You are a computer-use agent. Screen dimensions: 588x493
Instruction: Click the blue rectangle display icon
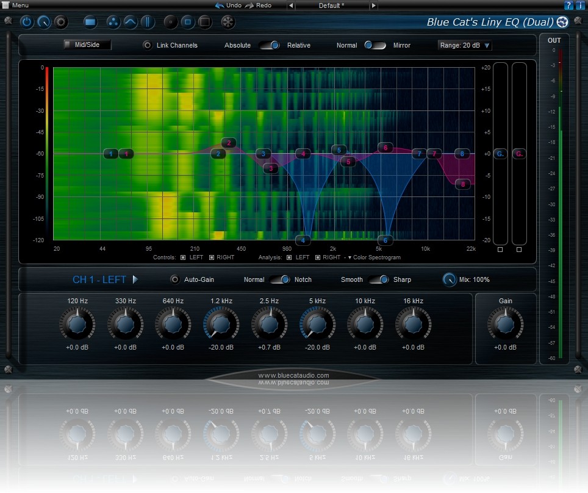(x=90, y=22)
